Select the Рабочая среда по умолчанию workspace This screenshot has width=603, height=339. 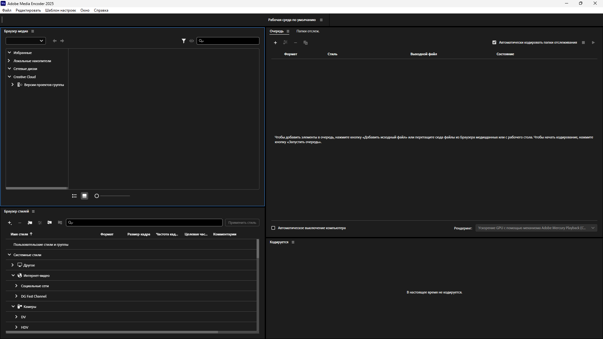pyautogui.click(x=292, y=20)
